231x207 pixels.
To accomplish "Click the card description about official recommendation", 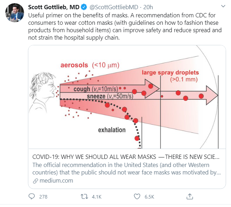I will (x=127, y=168).
